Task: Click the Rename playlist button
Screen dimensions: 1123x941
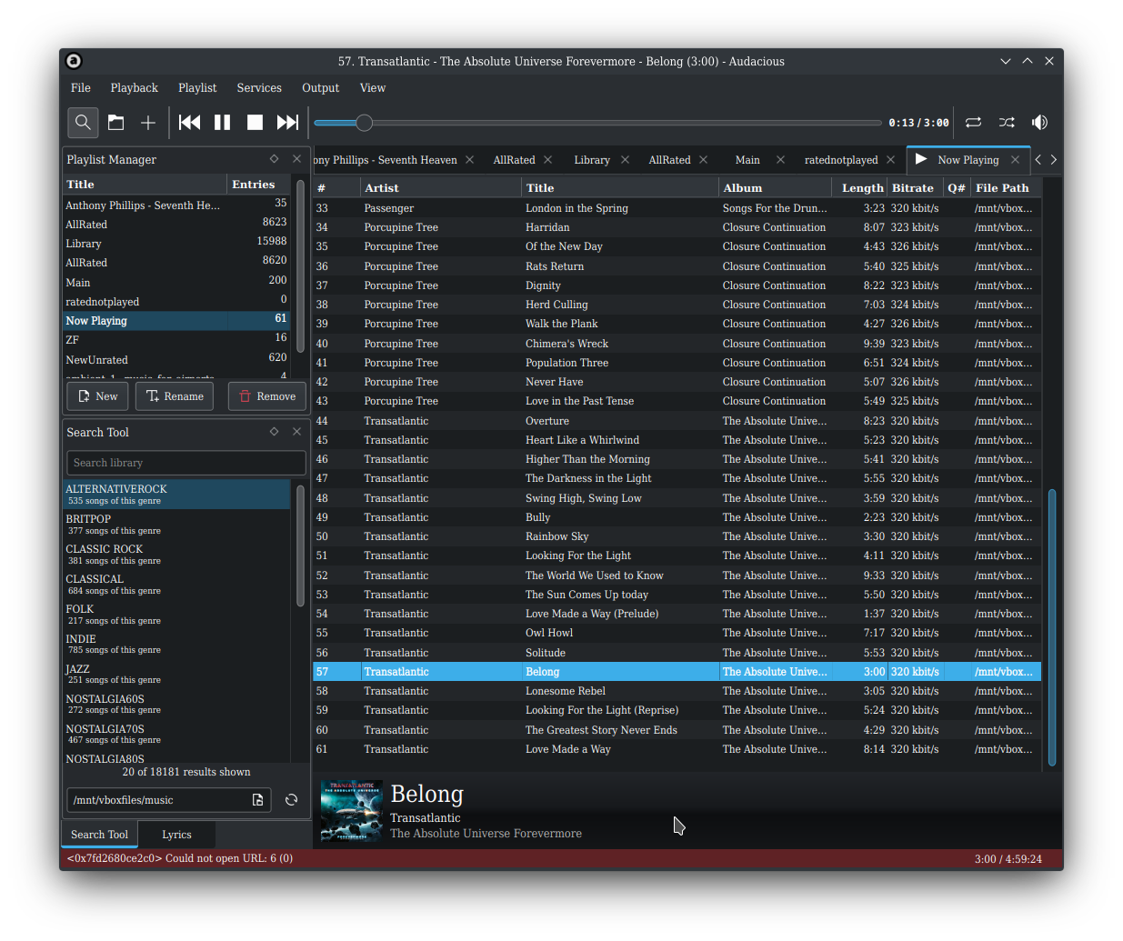Action: (x=175, y=396)
